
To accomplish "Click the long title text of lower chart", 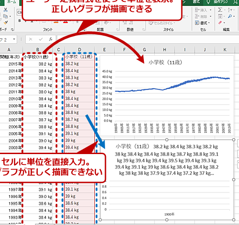I will click(166, 160).
